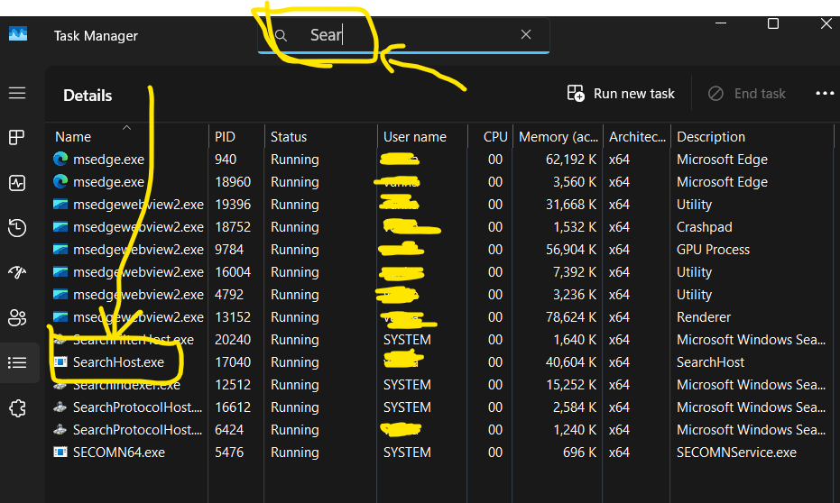Select msedge.exe row with PID 18960
Image resolution: width=840 pixels, height=503 pixels.
[x=439, y=182]
